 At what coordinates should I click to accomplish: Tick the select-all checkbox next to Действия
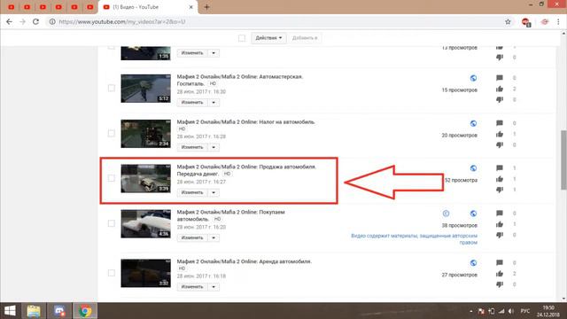(x=242, y=38)
